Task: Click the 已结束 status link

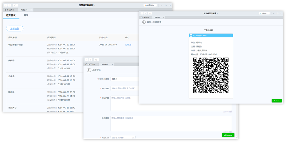Action: [128, 45]
